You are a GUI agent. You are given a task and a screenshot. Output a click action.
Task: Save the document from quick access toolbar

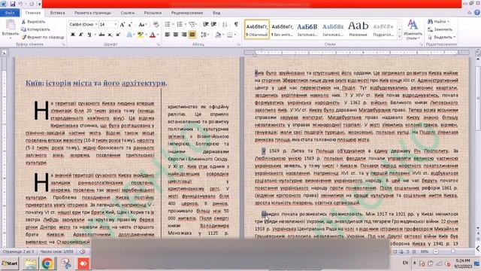tap(13, 4)
